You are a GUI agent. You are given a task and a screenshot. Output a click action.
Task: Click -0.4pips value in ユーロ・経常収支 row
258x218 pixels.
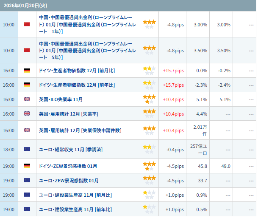[175, 149]
